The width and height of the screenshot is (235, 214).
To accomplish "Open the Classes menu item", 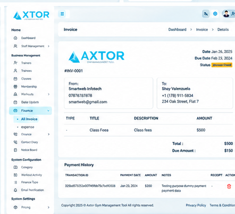I will 26,79.
